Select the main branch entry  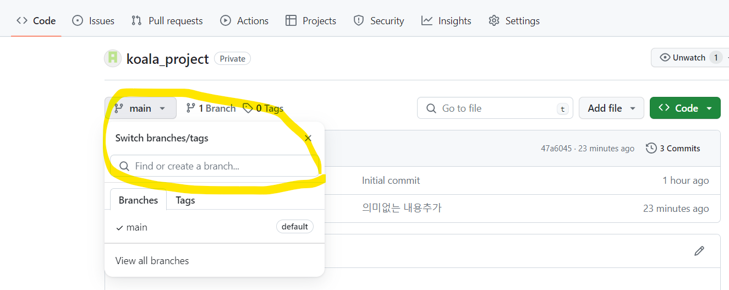tap(215, 227)
